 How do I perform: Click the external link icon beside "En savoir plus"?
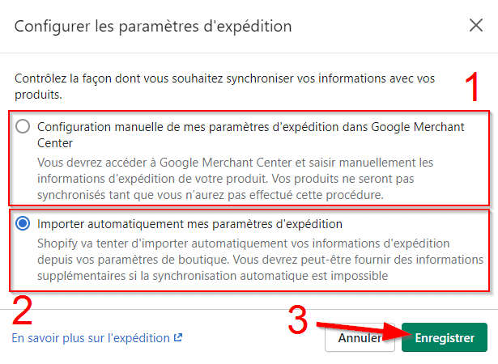tap(178, 338)
